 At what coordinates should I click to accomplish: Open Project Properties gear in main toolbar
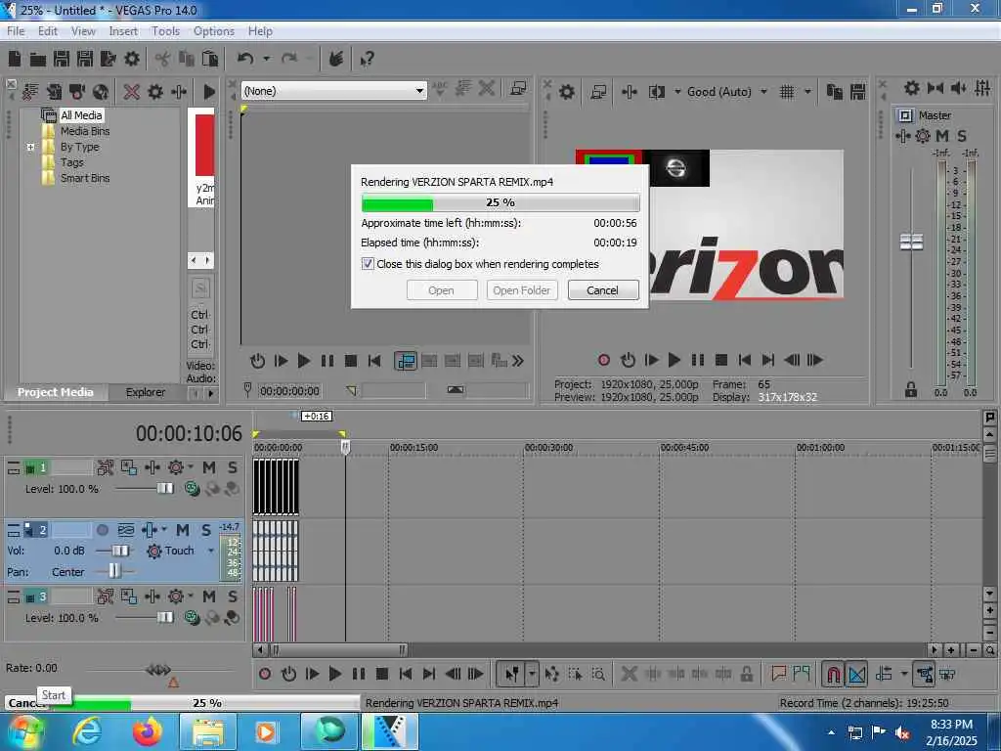coord(132,59)
